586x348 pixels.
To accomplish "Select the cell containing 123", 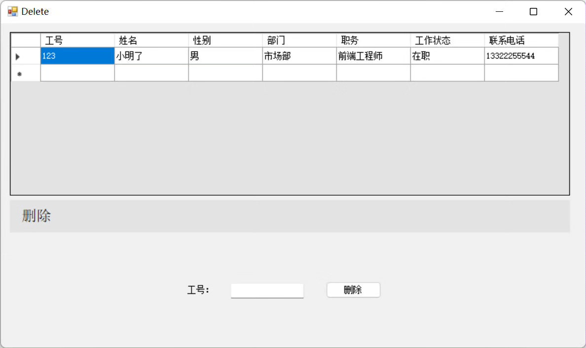I will click(77, 56).
